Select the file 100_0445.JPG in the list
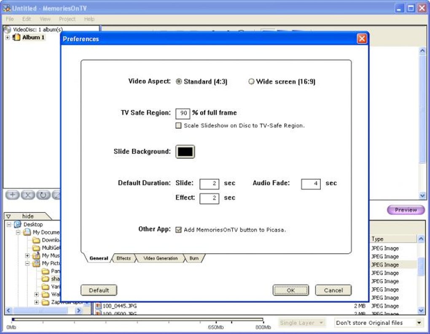430x334 pixels. 120,306
